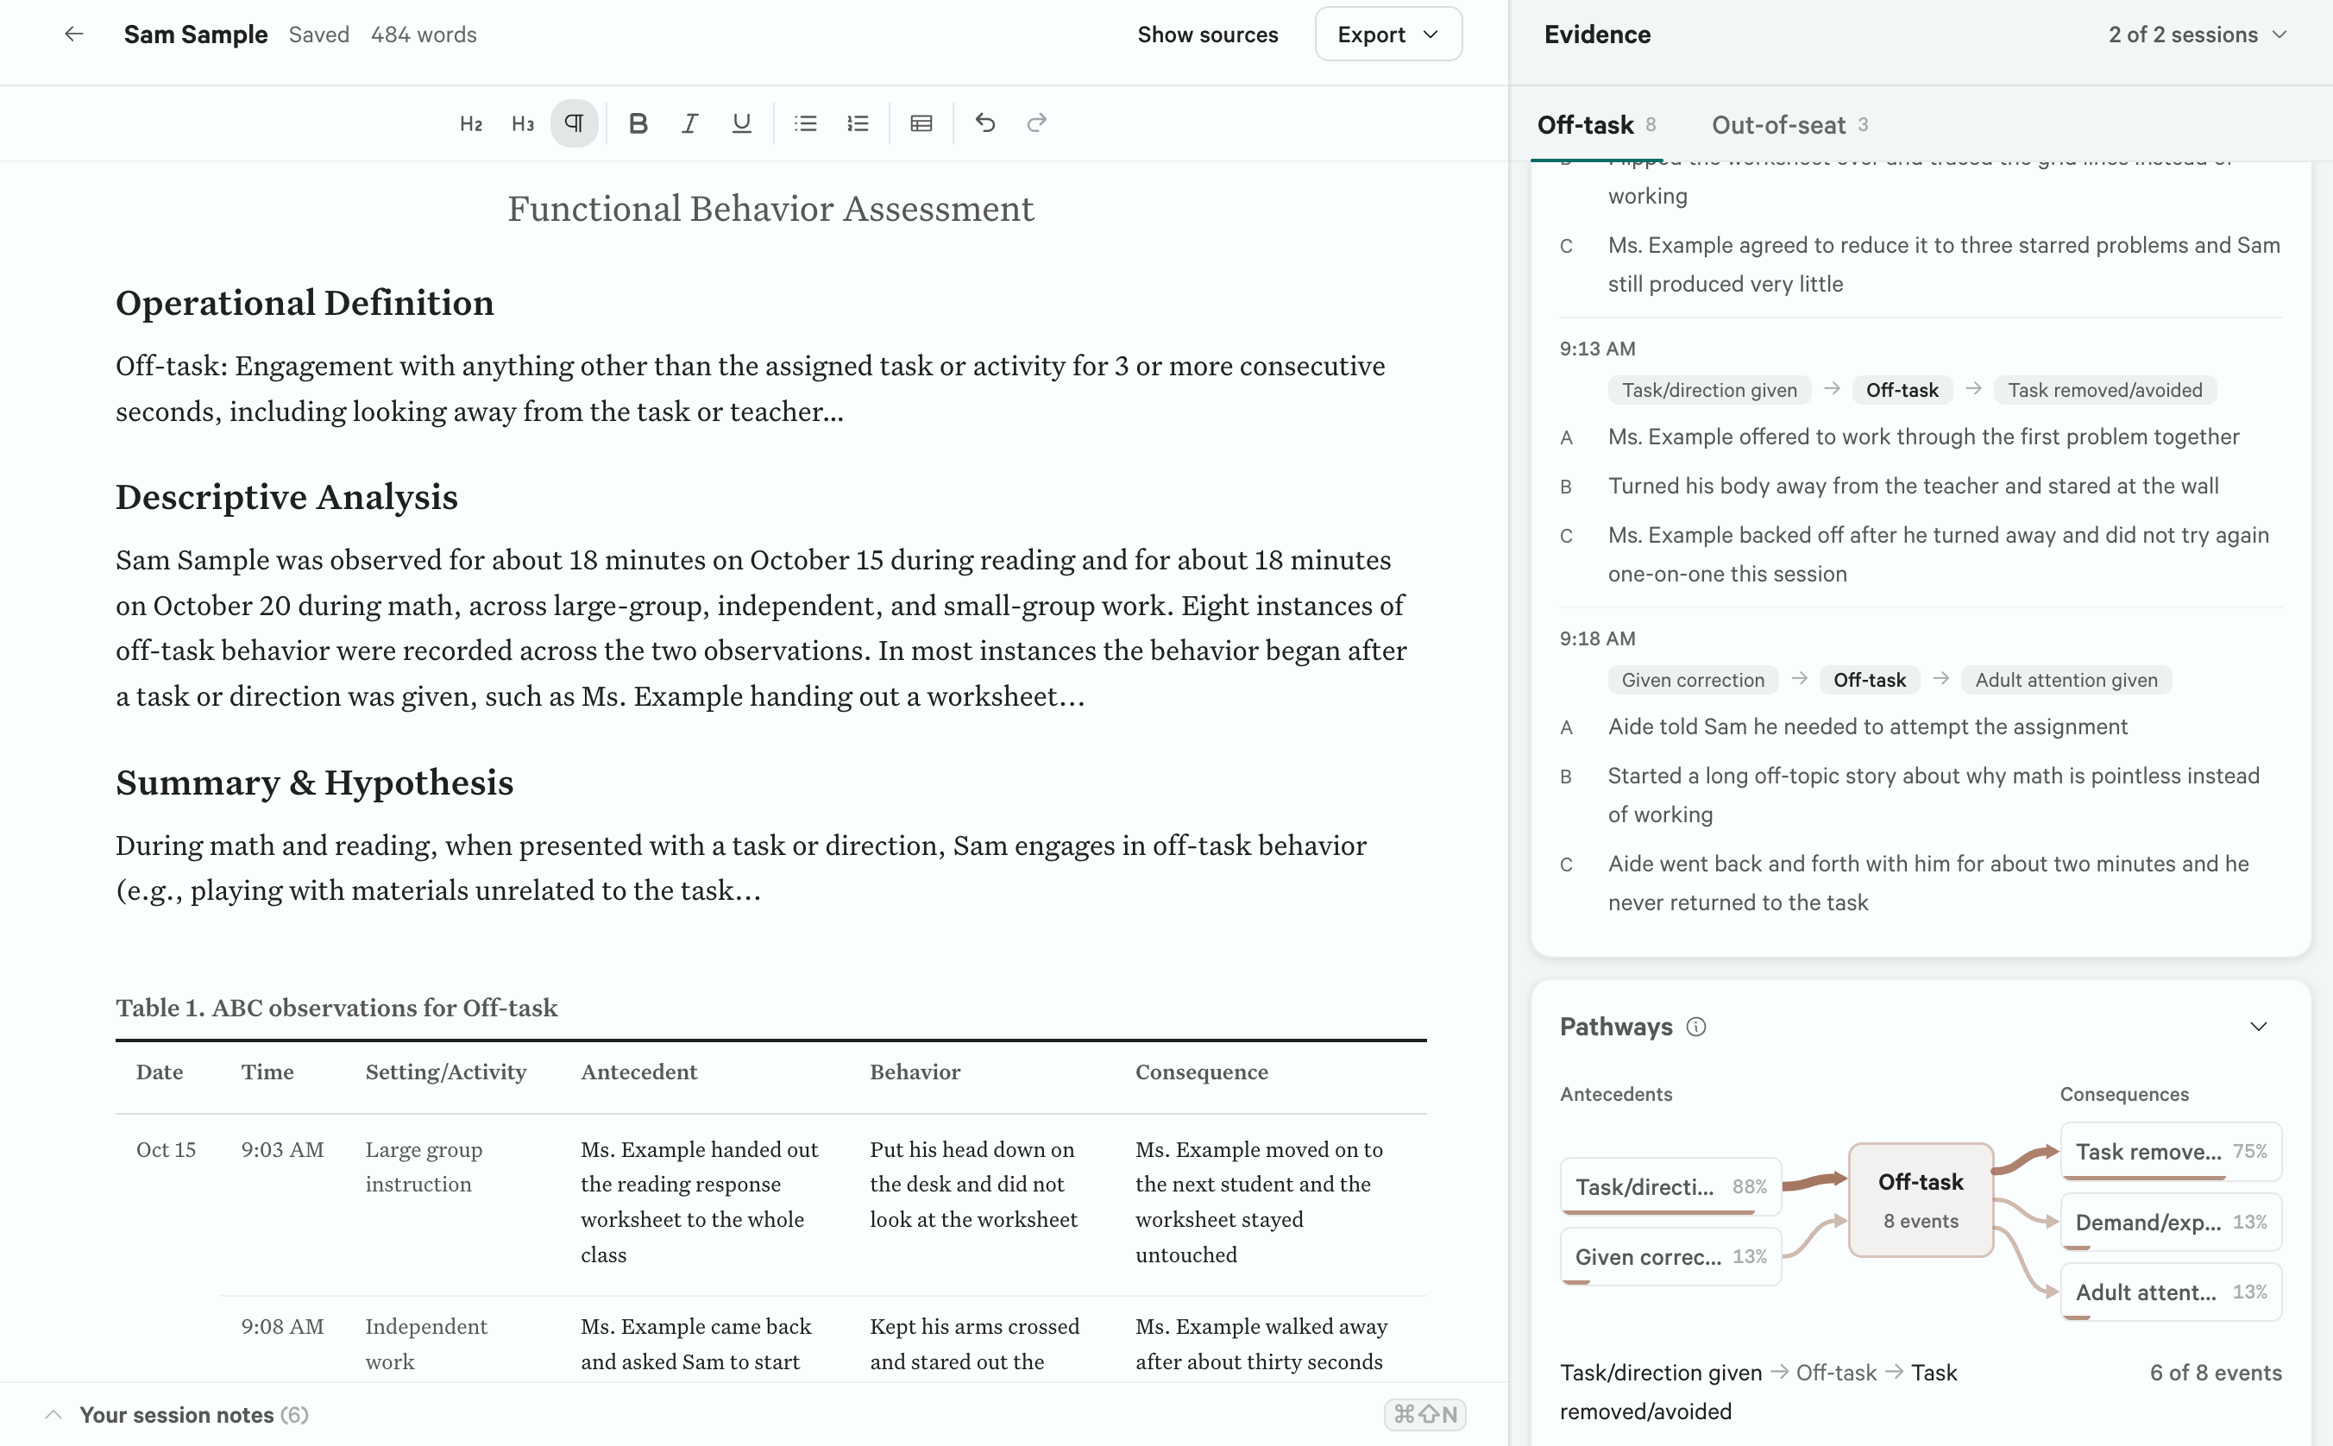The width and height of the screenshot is (2333, 1446).
Task: Open the Export dropdown
Action: pos(1388,35)
